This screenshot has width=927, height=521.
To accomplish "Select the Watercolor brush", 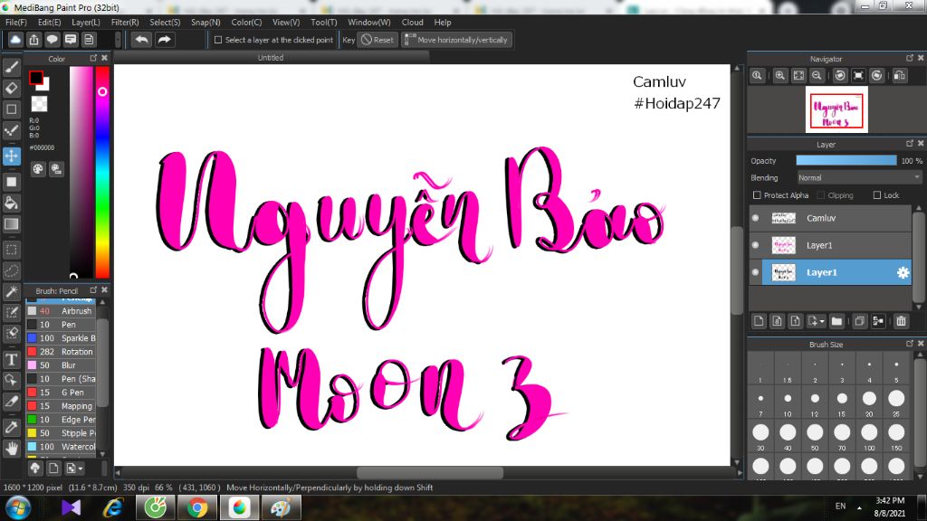I will (x=61, y=447).
